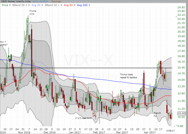Click the Mar 2017 axis label
The width and height of the screenshot is (188, 134).
(122, 132)
